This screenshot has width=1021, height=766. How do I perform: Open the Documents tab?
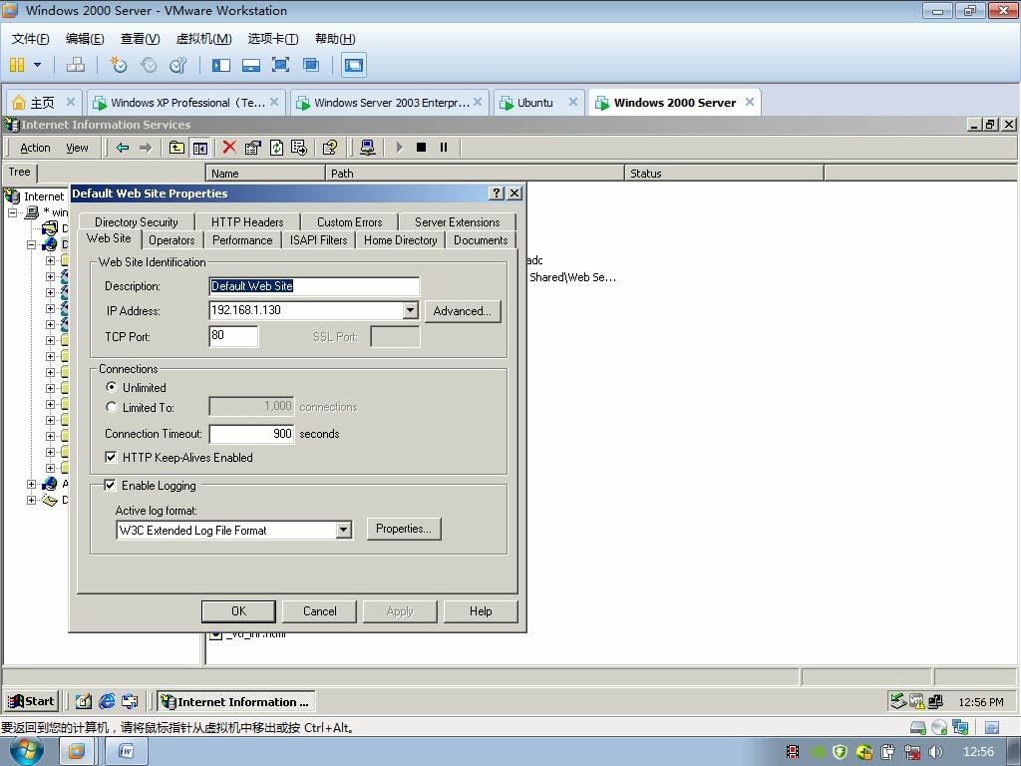click(481, 240)
